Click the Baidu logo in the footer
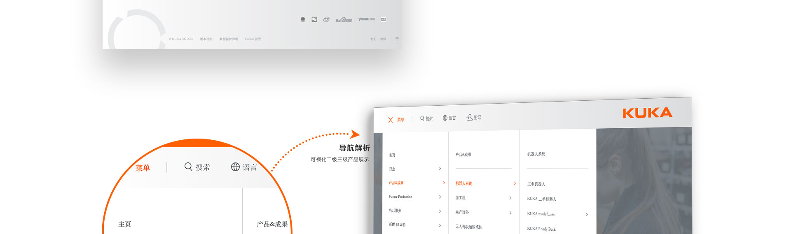Image resolution: width=791 pixels, height=234 pixels. click(x=343, y=20)
